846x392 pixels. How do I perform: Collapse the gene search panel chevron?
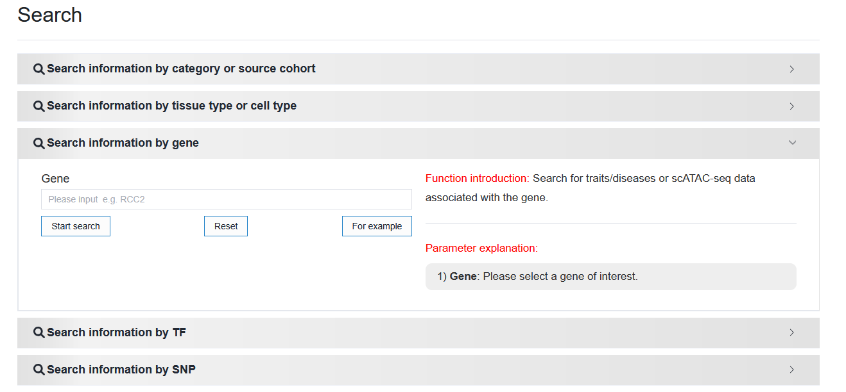coord(791,143)
